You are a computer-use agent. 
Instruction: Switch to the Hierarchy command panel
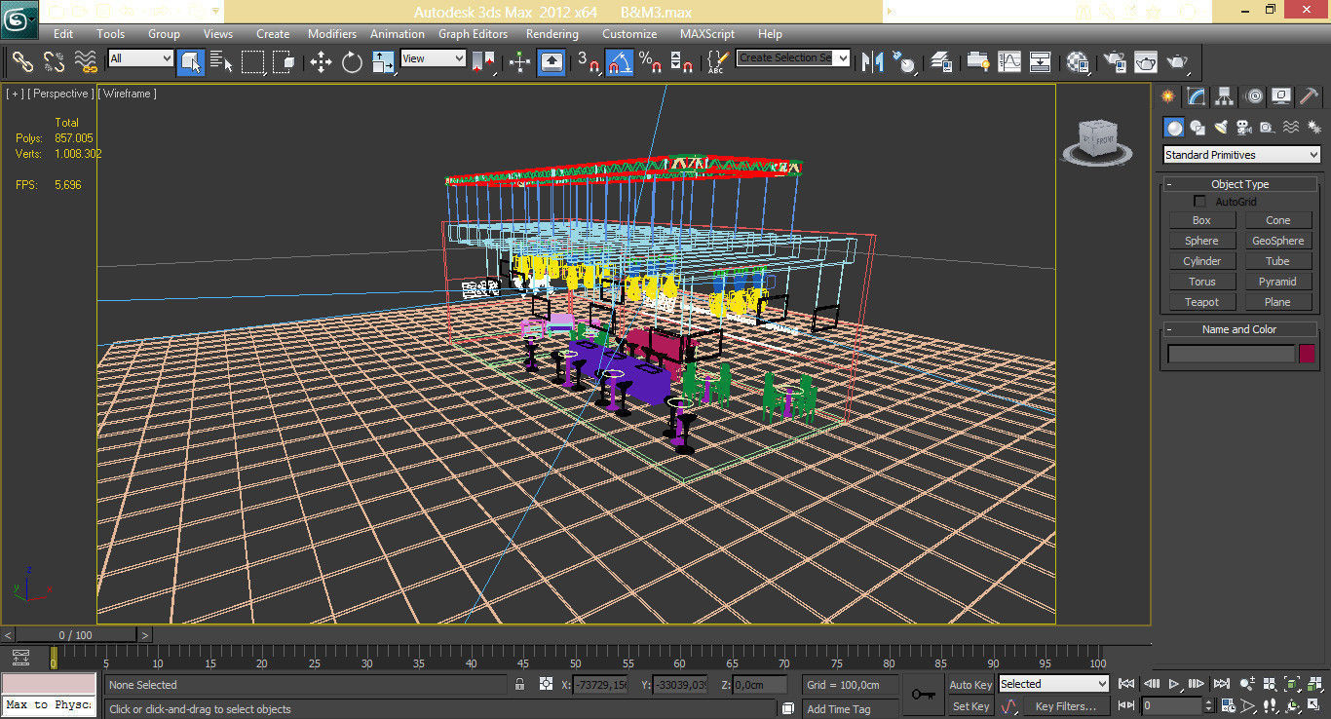pyautogui.click(x=1225, y=96)
